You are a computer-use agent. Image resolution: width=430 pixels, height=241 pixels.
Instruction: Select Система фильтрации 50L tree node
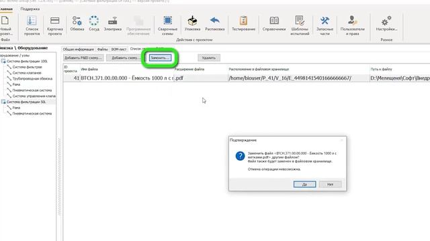point(26,102)
